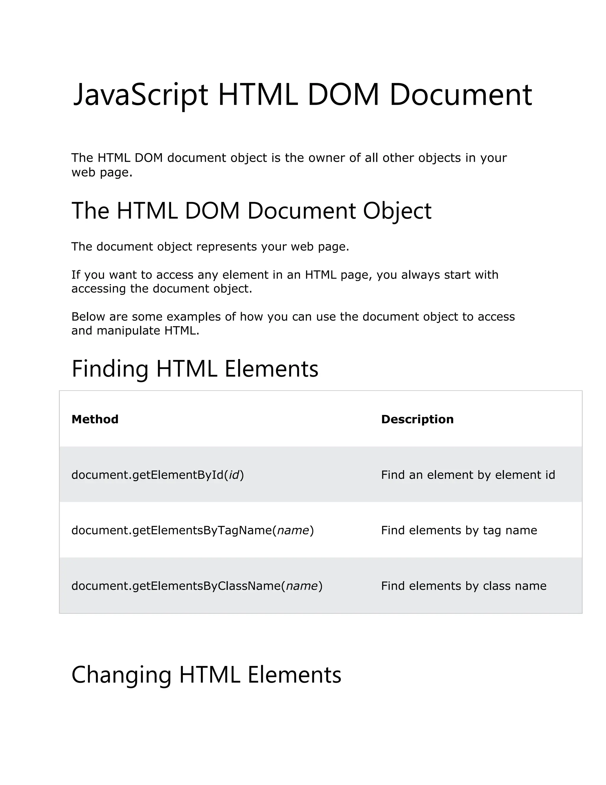Image resolution: width=606 pixels, height=785 pixels.
Task: Click the Changing HTML Elements heading
Action: pos(207,675)
